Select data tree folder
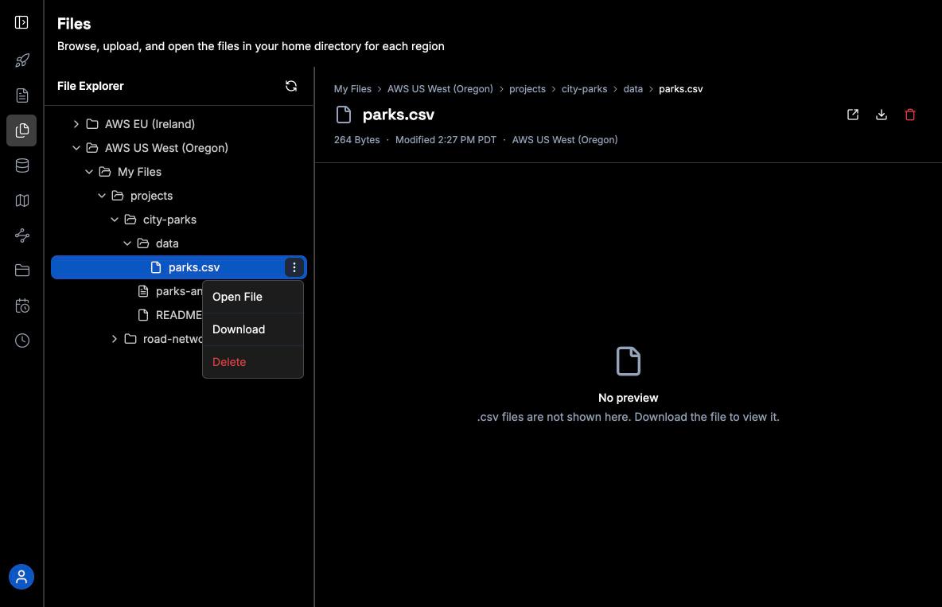942x607 pixels. 179,243
